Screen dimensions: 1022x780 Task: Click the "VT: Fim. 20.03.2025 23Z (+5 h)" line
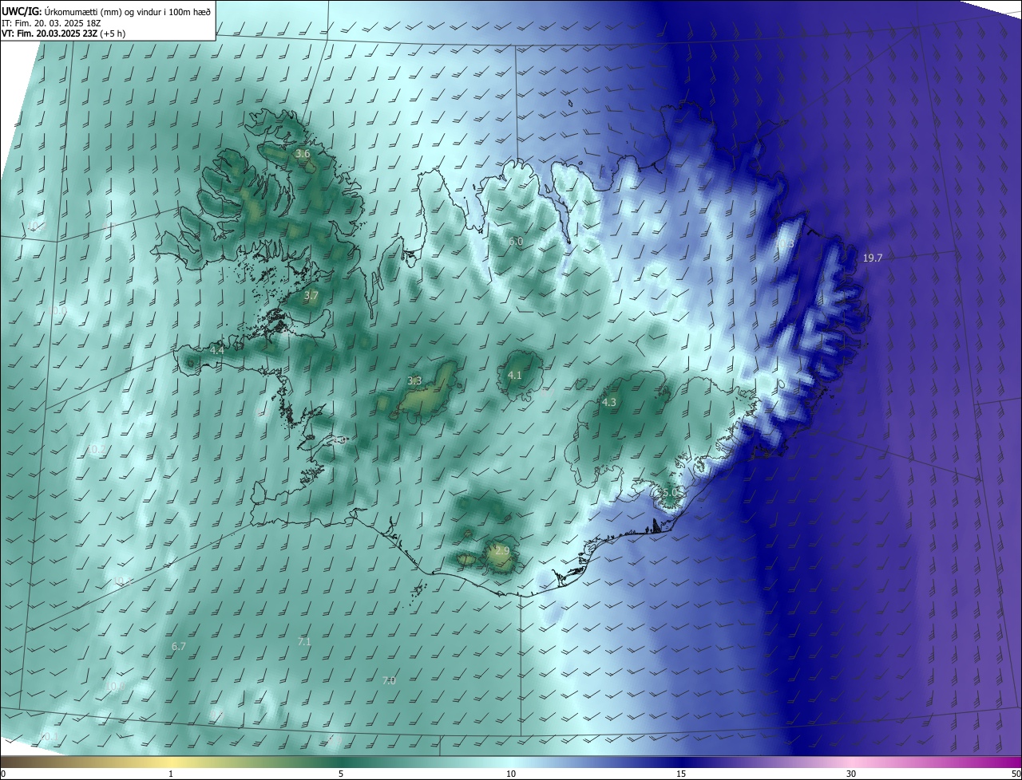(63, 33)
